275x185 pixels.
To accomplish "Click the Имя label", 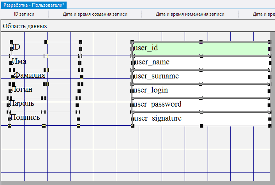I will 19,61.
